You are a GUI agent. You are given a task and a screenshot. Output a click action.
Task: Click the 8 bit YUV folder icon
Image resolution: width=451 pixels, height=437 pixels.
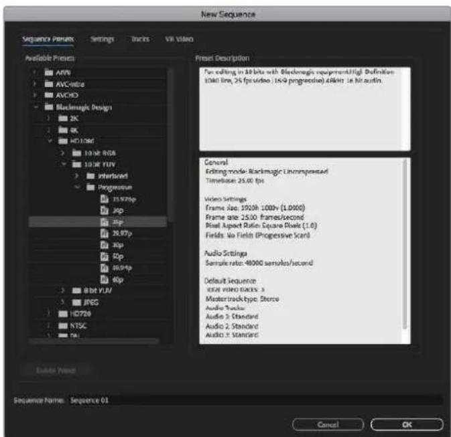point(77,290)
